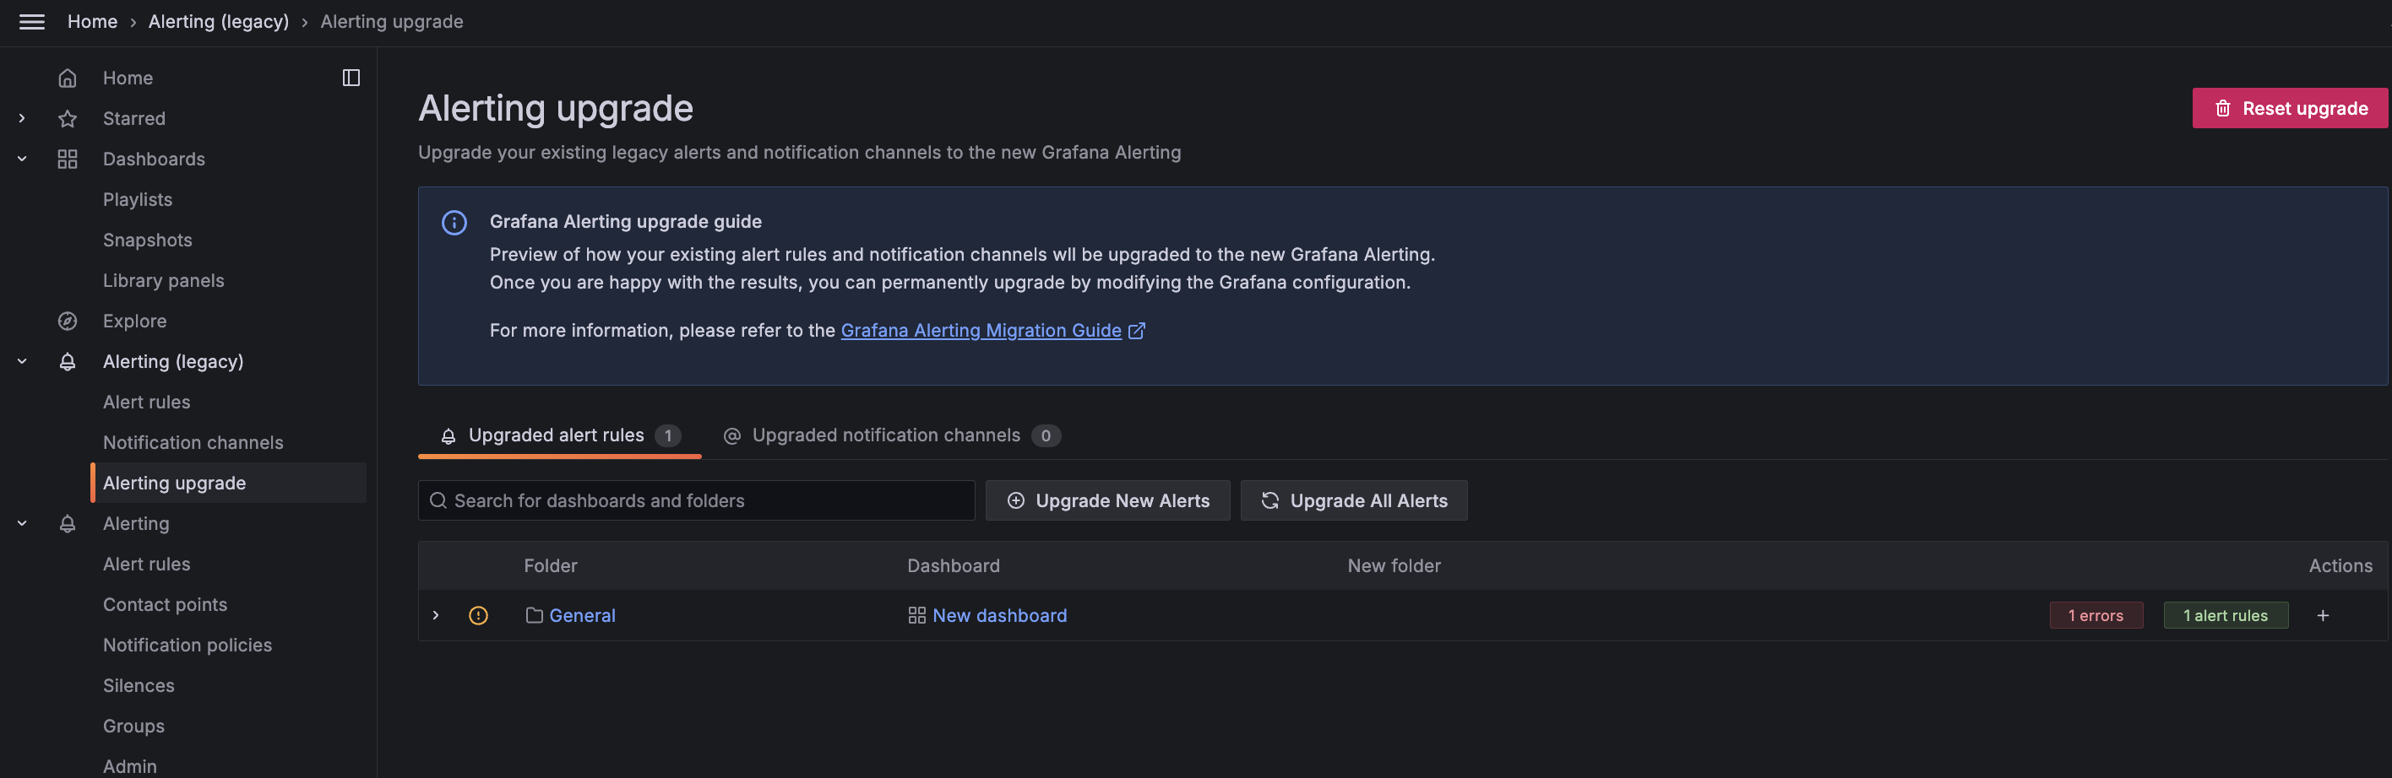This screenshot has width=2392, height=778.
Task: Open the Grafana Alerting Migration Guide link
Action: tap(981, 330)
